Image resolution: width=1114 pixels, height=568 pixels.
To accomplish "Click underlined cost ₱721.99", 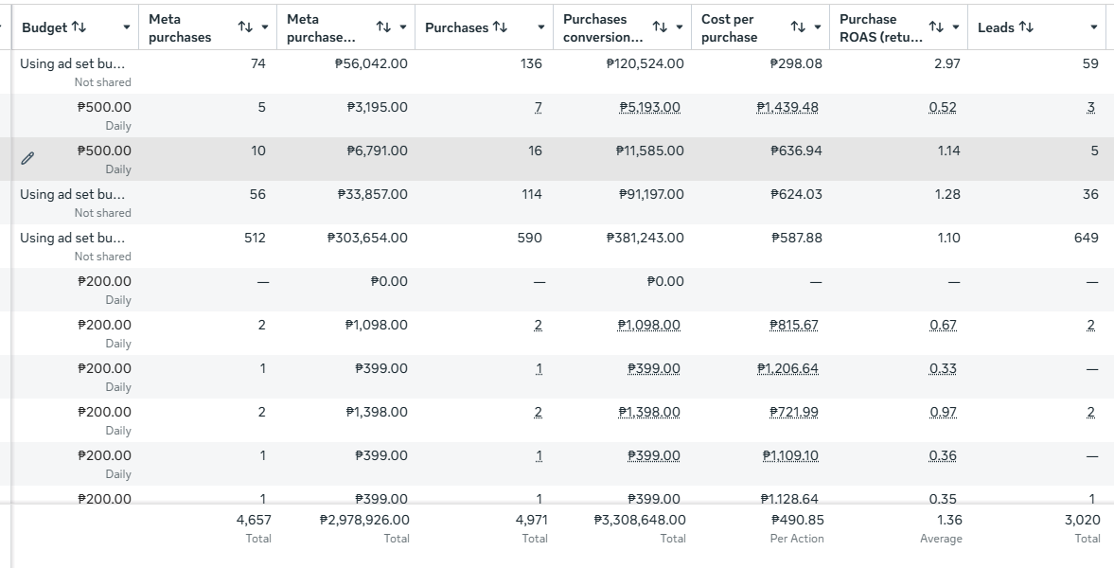I will tap(793, 412).
